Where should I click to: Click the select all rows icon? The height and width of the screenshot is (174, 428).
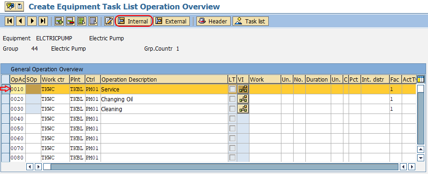click(82, 21)
